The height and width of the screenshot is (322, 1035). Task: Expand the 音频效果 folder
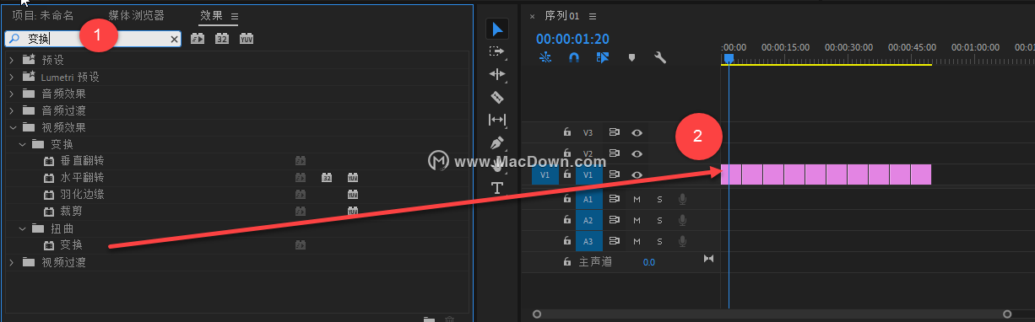[x=12, y=94]
